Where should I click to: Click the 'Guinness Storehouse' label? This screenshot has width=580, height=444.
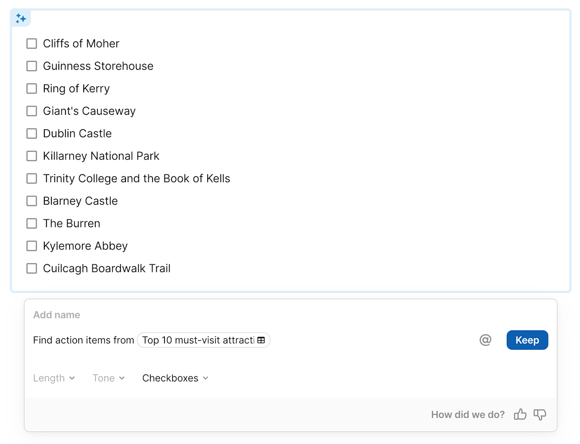pos(98,66)
